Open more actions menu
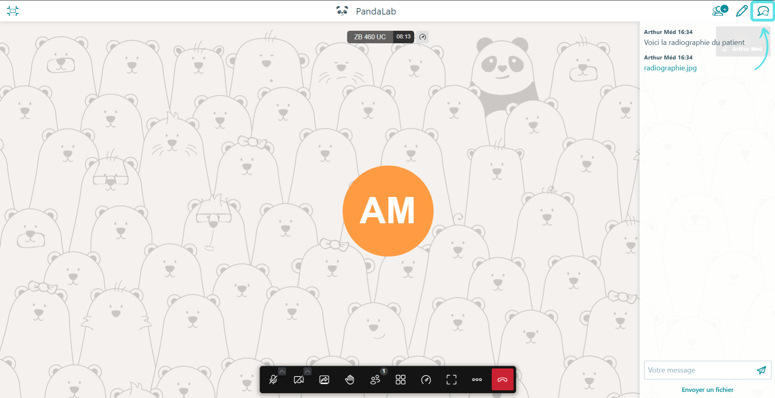Viewport: 775px width, 398px height. (x=477, y=380)
